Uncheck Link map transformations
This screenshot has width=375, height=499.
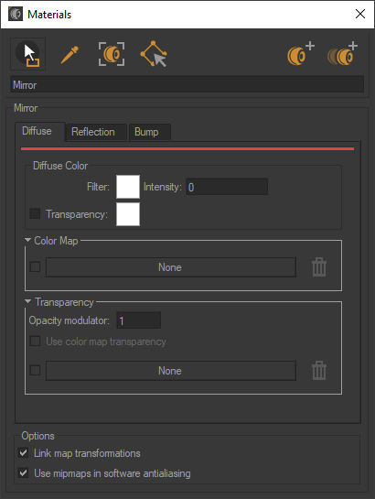(x=24, y=452)
